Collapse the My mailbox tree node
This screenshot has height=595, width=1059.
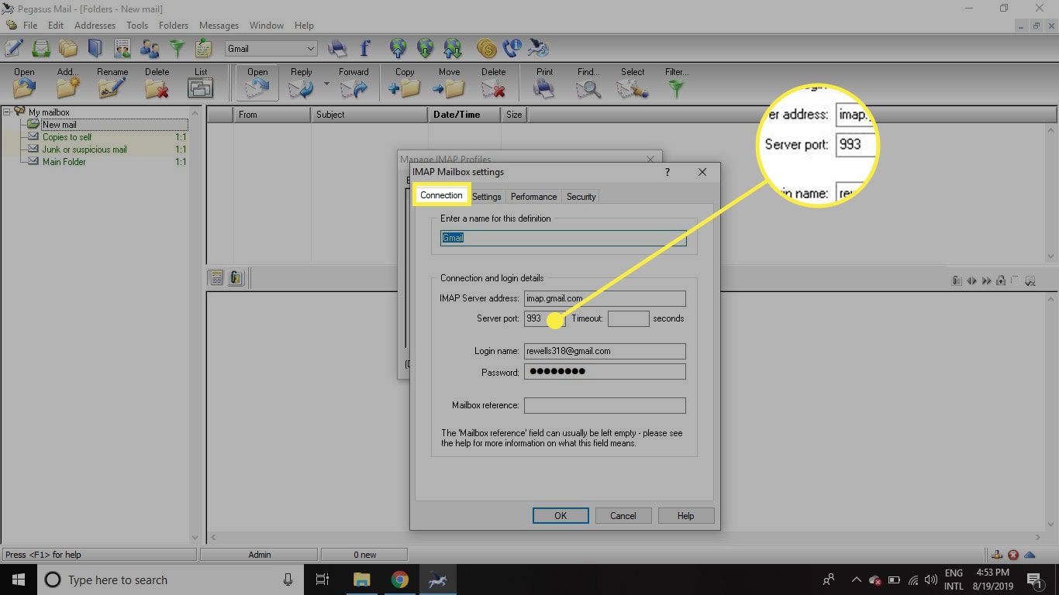tap(7, 112)
